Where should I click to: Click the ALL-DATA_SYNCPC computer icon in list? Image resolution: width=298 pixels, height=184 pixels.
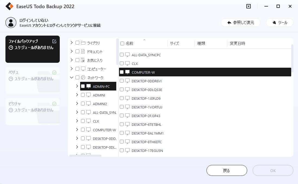click(x=127, y=55)
